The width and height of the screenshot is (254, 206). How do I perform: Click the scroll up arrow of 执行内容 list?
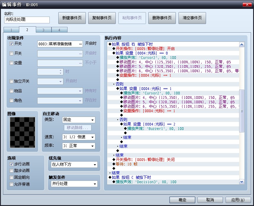(242, 44)
